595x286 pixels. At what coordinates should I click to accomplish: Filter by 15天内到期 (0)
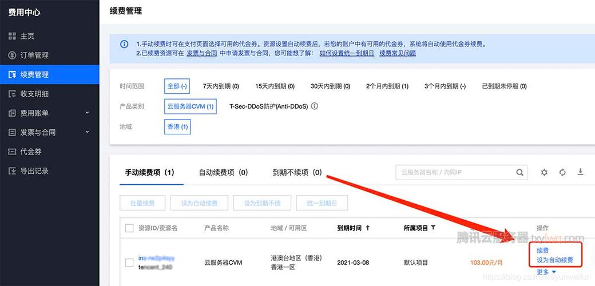click(275, 86)
